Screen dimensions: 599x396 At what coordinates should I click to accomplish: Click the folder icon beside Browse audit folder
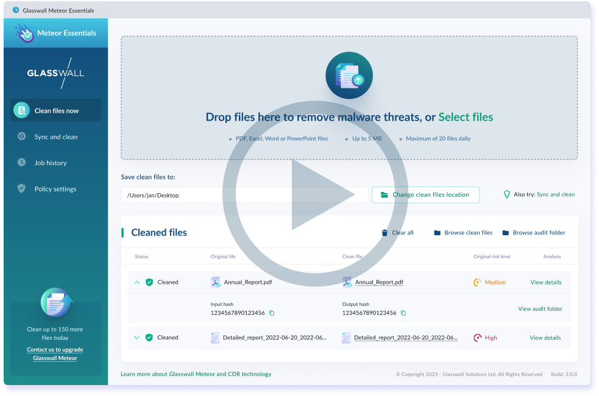click(x=505, y=233)
